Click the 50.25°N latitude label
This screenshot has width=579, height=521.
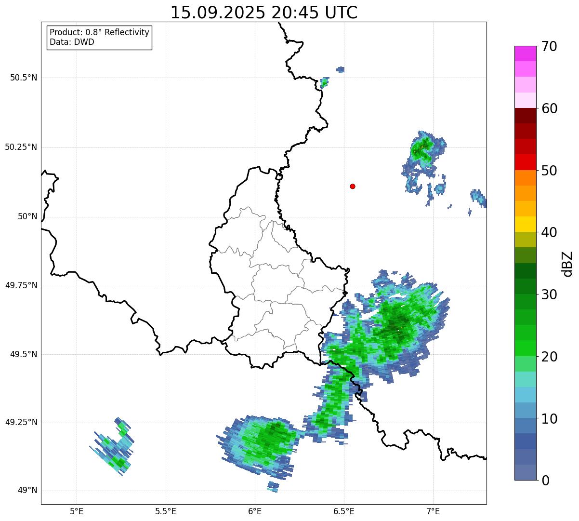[21, 147]
